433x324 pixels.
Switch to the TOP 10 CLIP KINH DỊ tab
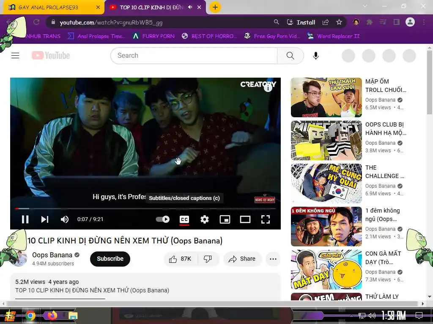[151, 8]
